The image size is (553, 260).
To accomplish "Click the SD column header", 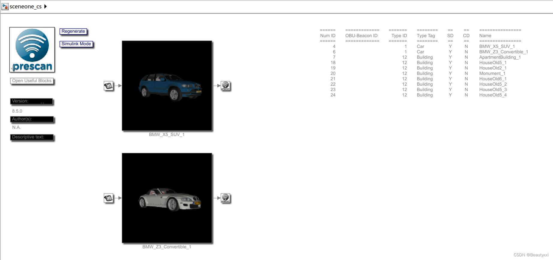I will coord(450,36).
